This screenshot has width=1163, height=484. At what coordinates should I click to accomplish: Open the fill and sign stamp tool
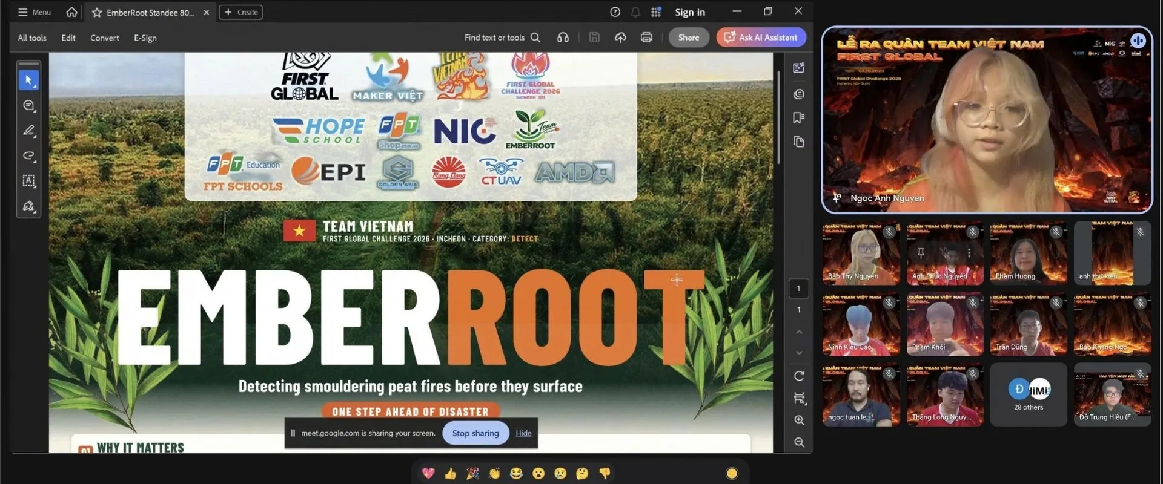[x=28, y=206]
